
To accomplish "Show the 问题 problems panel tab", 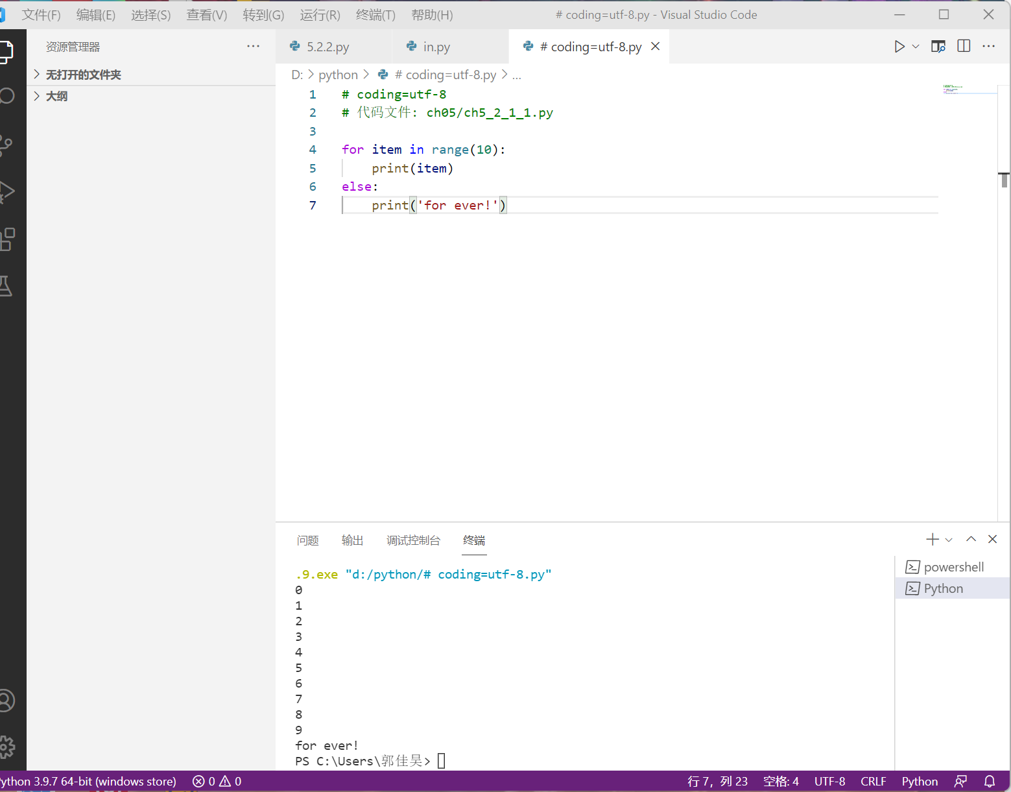I will point(307,540).
